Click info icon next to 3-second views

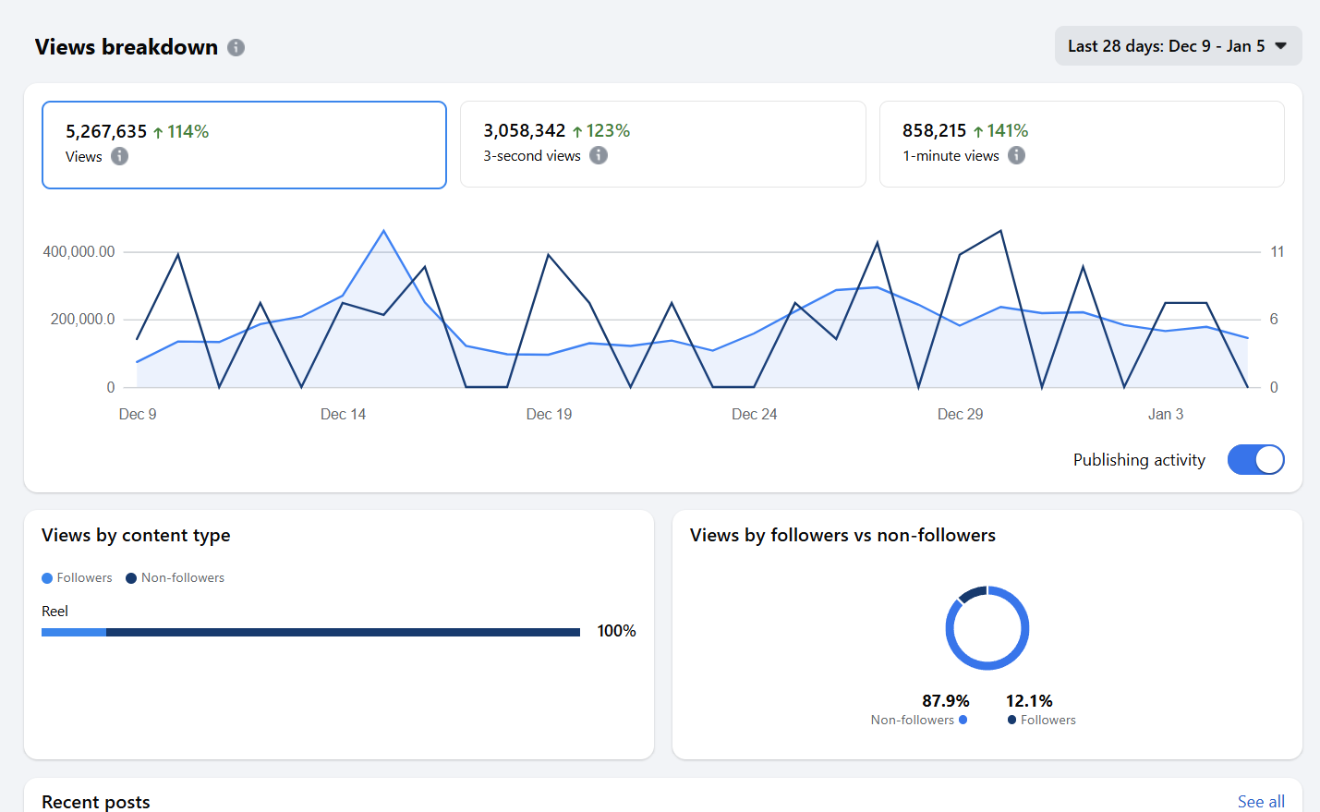coord(599,155)
